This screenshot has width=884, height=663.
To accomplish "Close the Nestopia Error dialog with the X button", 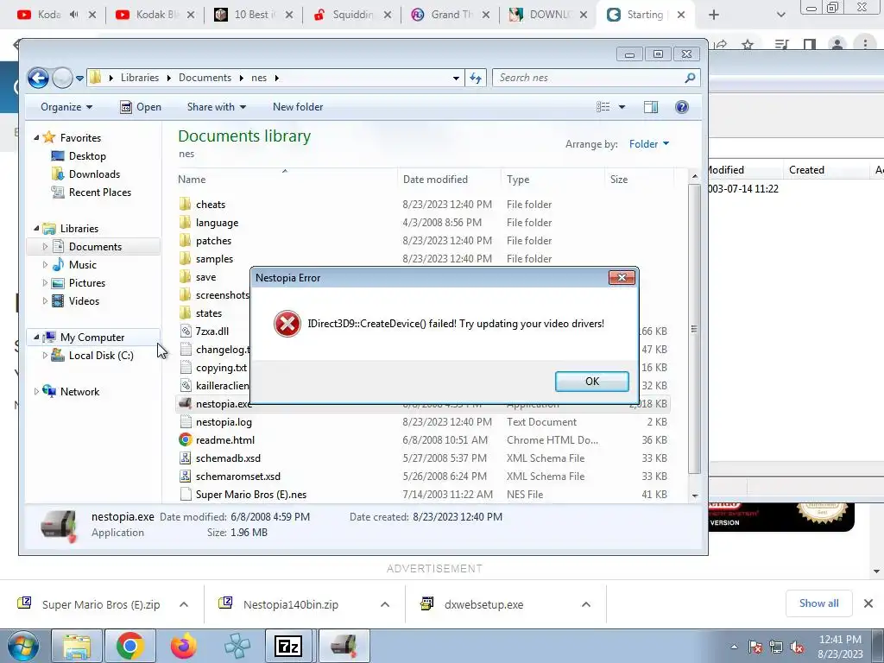I will pyautogui.click(x=622, y=277).
